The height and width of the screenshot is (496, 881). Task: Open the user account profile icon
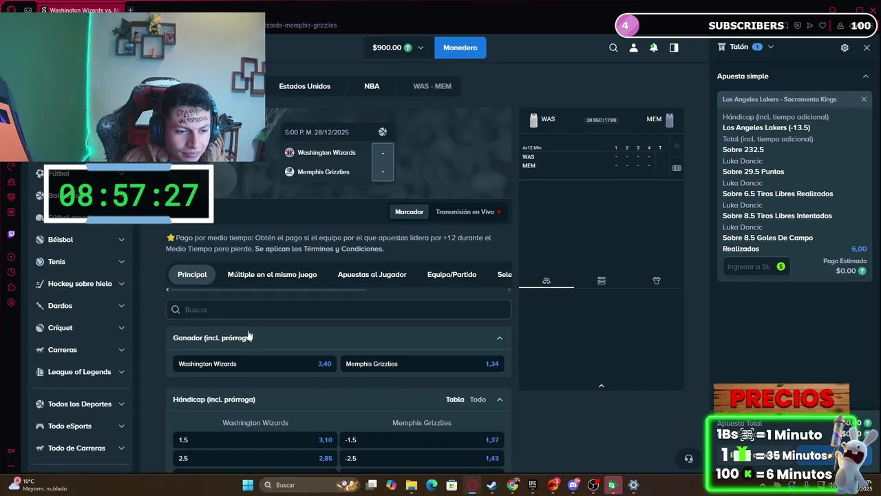point(633,48)
